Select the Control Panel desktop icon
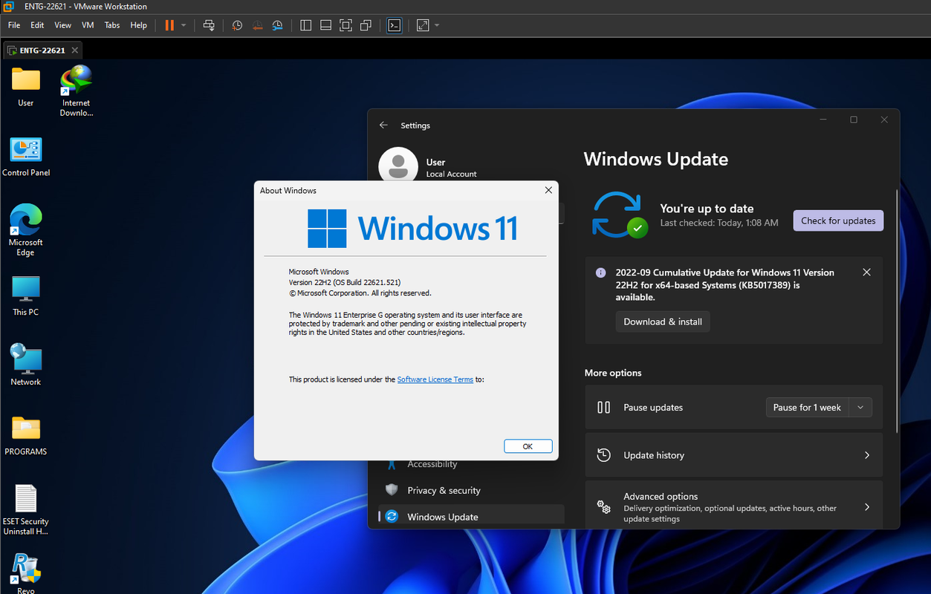This screenshot has width=931, height=594. tap(26, 156)
